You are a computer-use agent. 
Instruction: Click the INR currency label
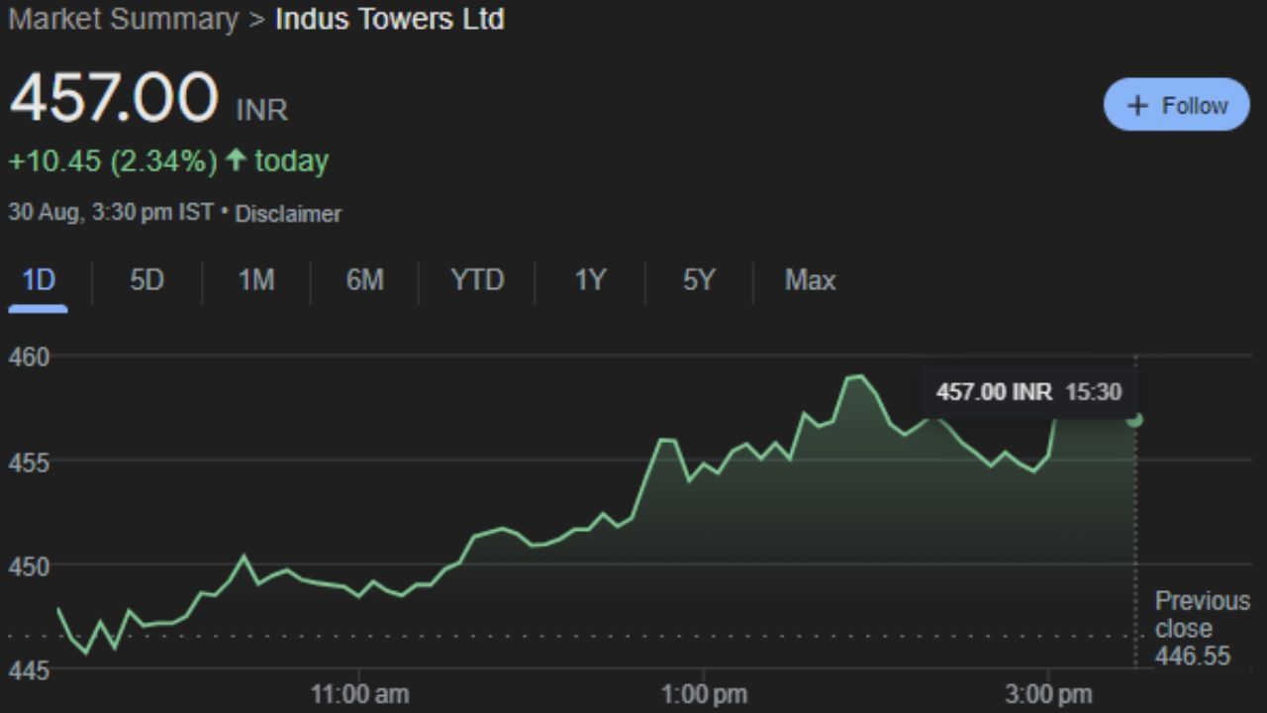tap(261, 110)
